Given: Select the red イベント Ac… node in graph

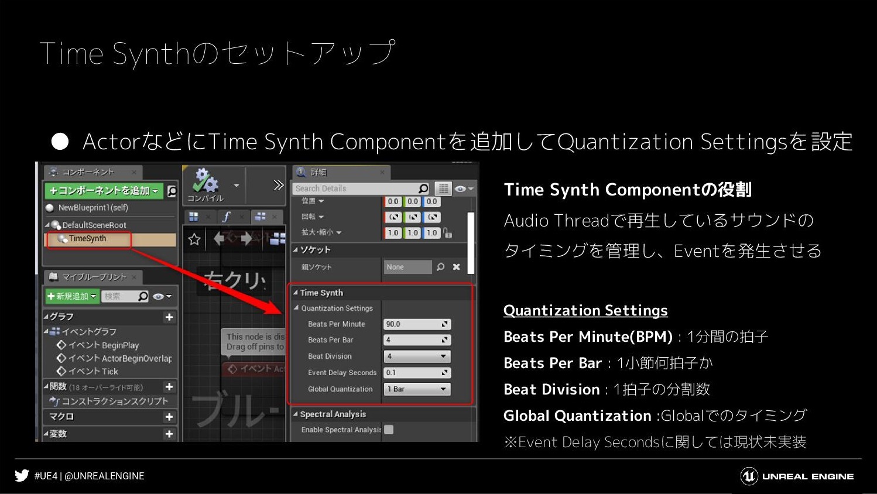Looking at the screenshot, I should (254, 369).
